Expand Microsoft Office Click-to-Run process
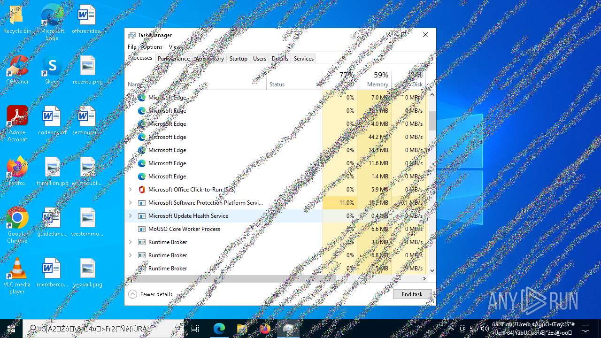 [131, 190]
